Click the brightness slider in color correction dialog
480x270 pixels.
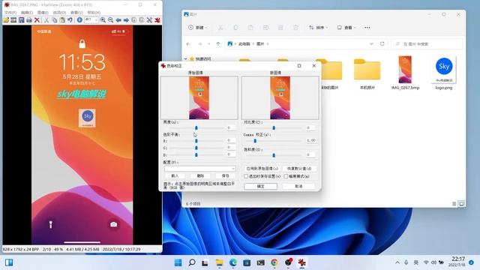pyautogui.click(x=196, y=128)
